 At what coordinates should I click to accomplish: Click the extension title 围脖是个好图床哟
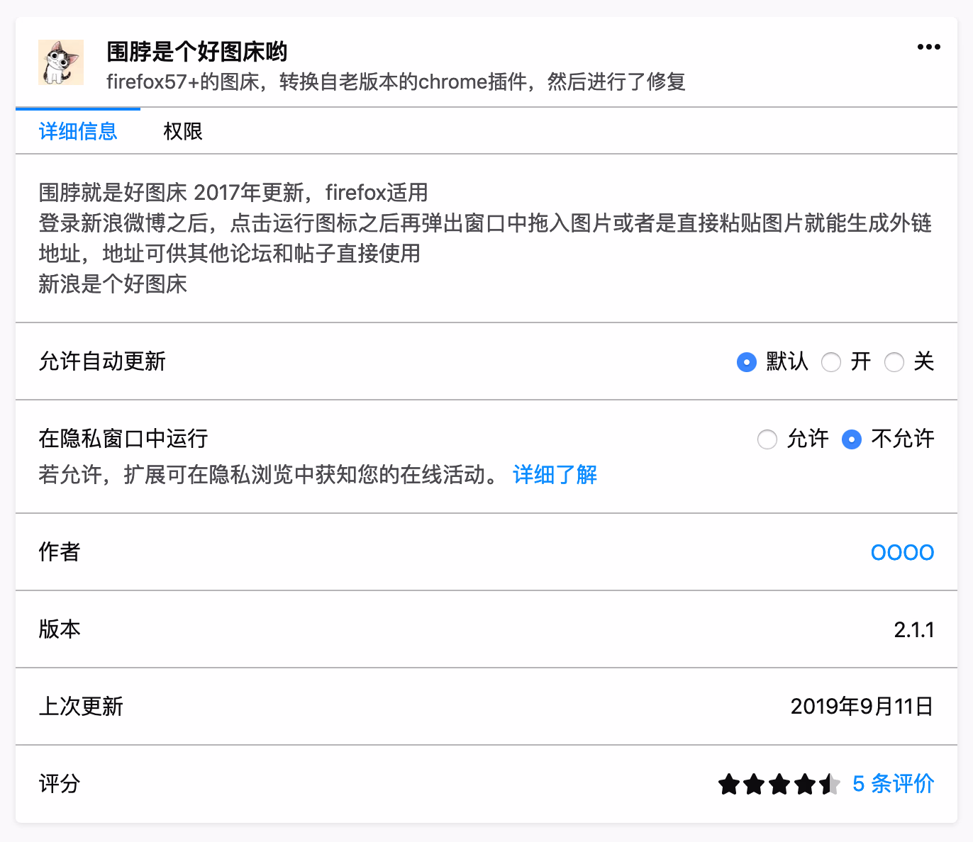point(197,52)
